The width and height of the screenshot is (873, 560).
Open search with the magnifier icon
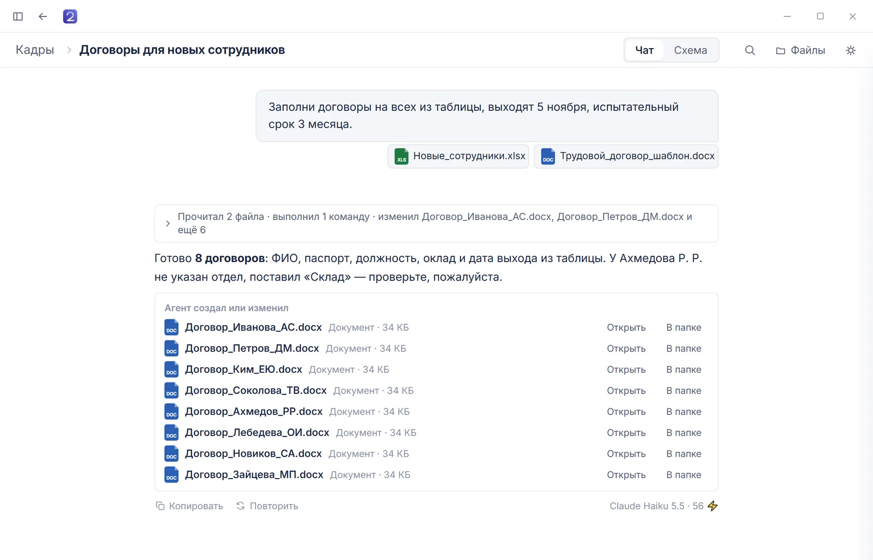pyautogui.click(x=750, y=50)
